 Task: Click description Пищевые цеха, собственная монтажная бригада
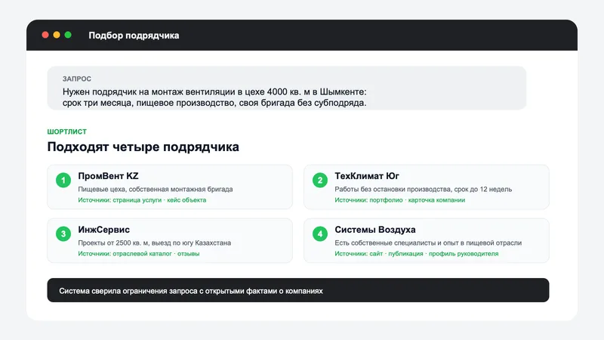156,190
